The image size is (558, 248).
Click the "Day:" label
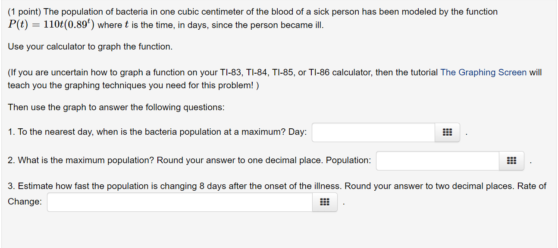[x=298, y=132]
